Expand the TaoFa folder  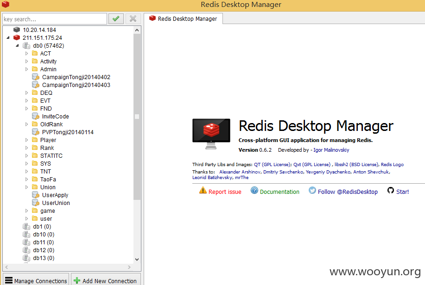click(x=26, y=179)
